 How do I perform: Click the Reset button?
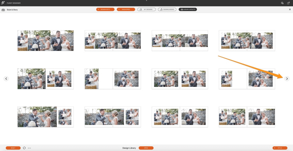click(x=13, y=148)
